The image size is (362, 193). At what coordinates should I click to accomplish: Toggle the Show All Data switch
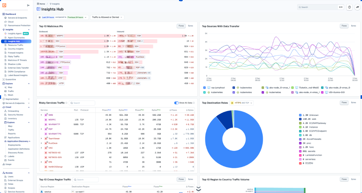tap(176, 103)
